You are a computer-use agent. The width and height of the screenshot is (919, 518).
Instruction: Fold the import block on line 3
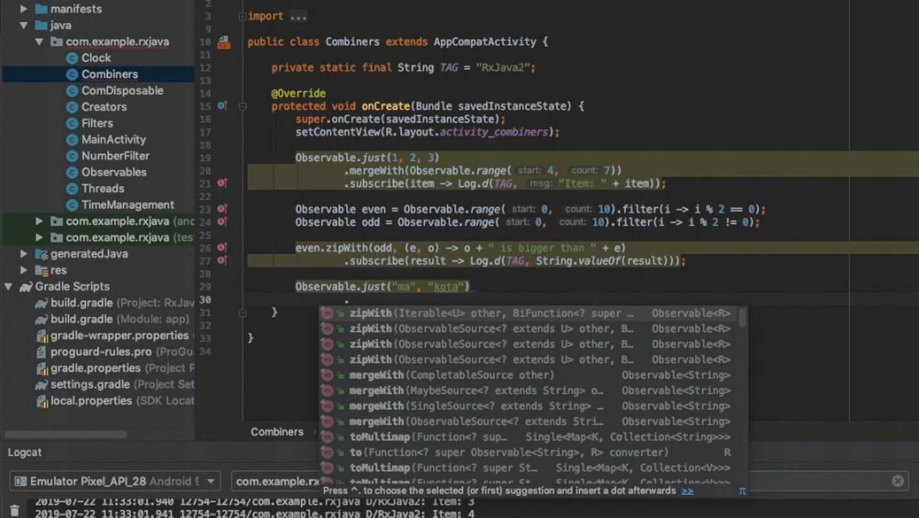tap(242, 17)
